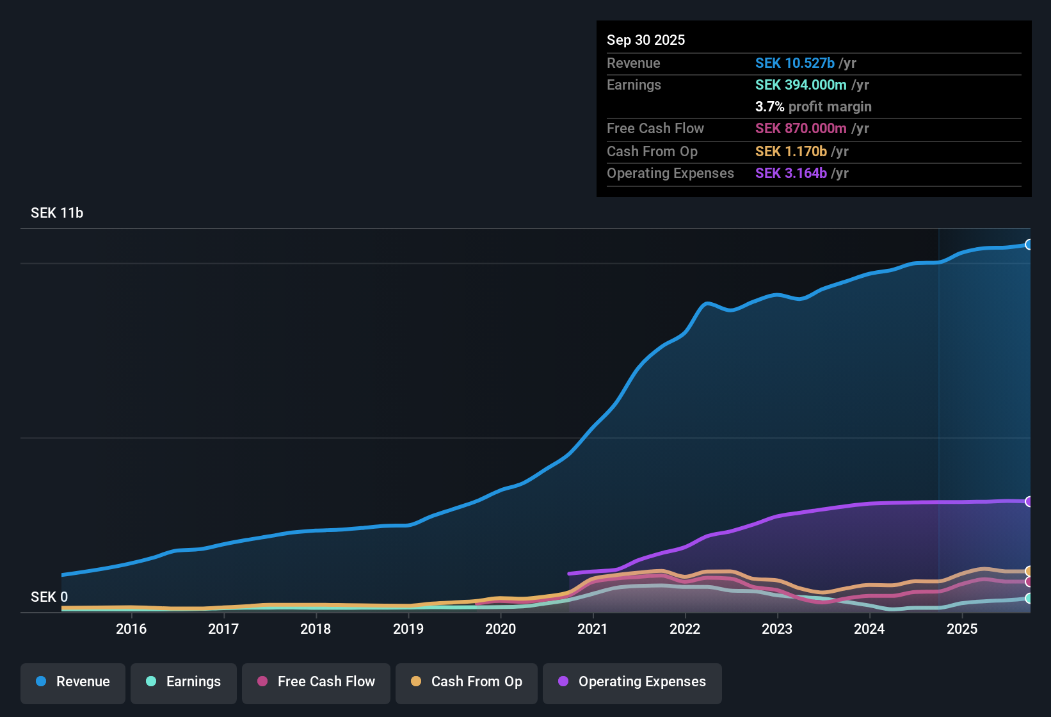Click the Revenue row label in tooltip
This screenshot has height=717, width=1051.
(634, 63)
